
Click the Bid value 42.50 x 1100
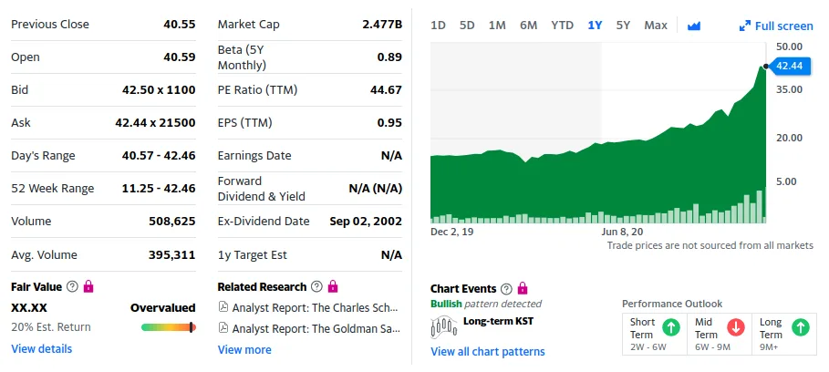[159, 90]
